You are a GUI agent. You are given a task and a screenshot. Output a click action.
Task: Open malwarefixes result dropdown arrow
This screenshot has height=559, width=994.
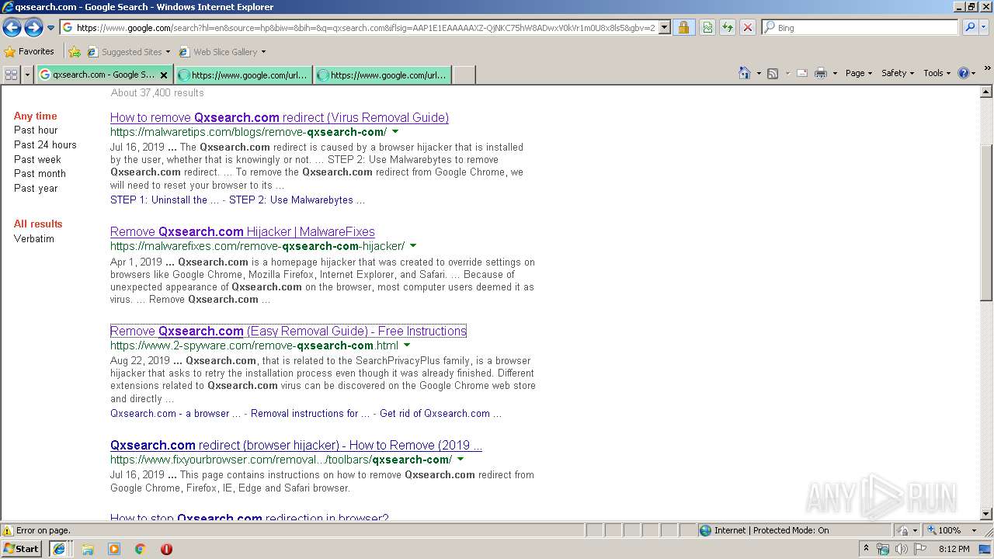click(413, 246)
